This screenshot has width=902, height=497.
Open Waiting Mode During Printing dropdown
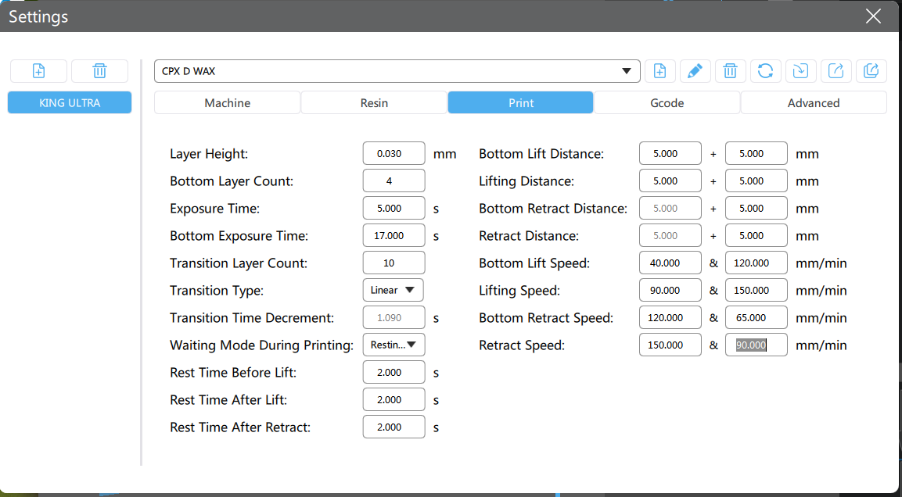click(x=393, y=345)
